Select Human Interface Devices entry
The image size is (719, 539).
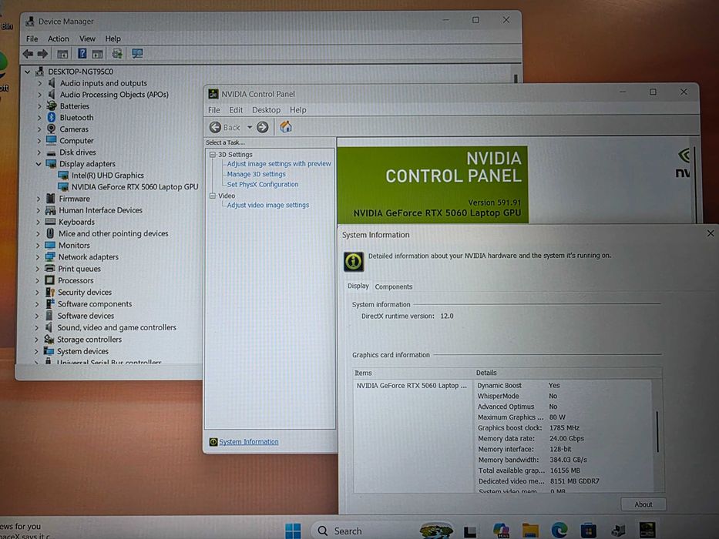tap(100, 210)
